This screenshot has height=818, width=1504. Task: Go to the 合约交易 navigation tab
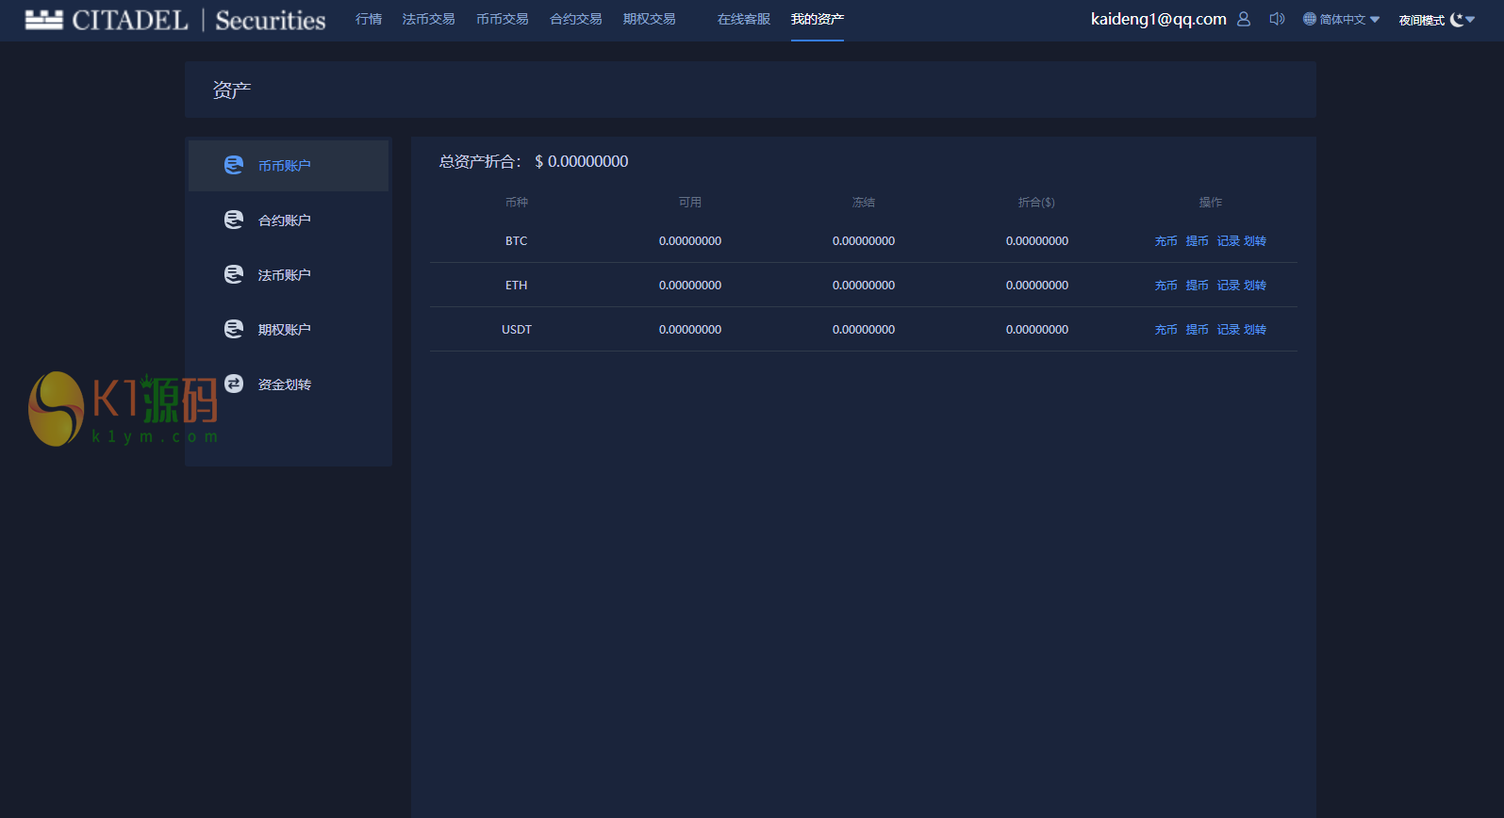[575, 20]
